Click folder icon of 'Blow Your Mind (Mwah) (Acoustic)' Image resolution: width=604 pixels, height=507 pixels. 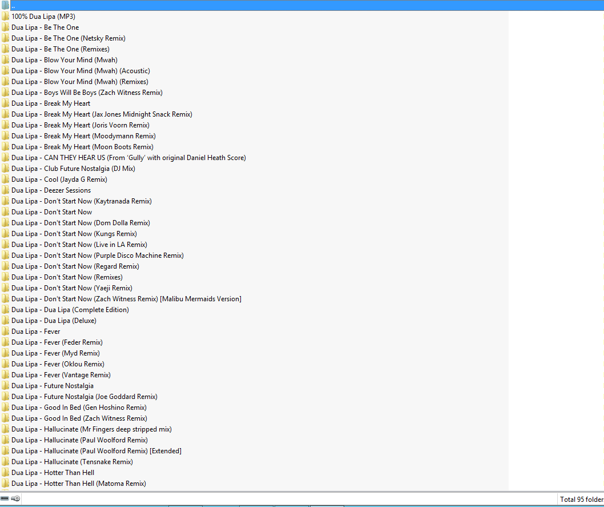tap(5, 70)
